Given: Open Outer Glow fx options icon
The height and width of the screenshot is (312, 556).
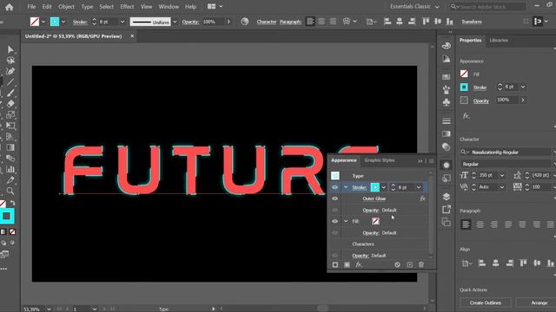Looking at the screenshot, I should pyautogui.click(x=422, y=198).
